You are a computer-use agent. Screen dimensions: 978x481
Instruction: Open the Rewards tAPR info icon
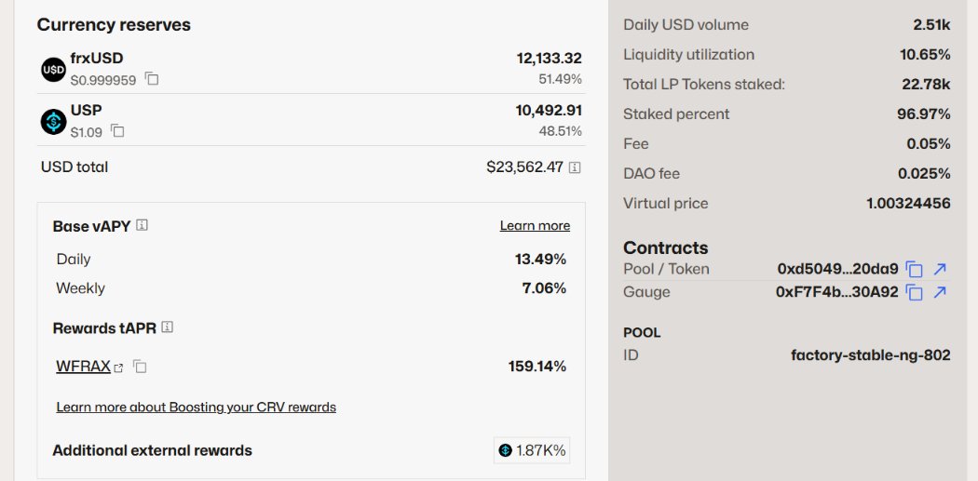pos(167,327)
